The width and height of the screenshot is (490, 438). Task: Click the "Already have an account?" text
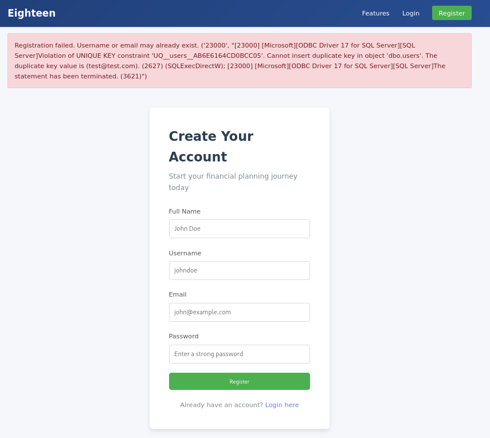[221, 405]
